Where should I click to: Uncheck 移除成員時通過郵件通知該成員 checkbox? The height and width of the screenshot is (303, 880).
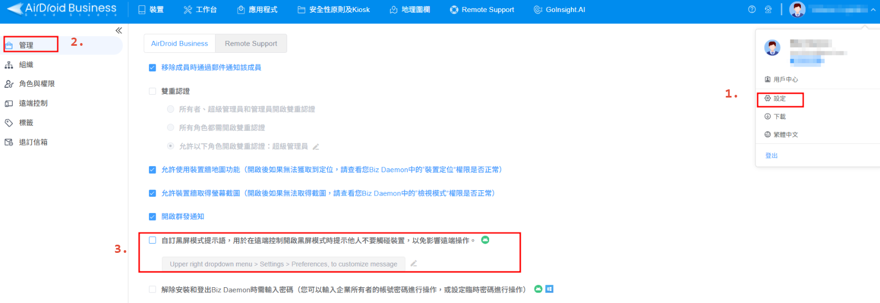tap(152, 68)
